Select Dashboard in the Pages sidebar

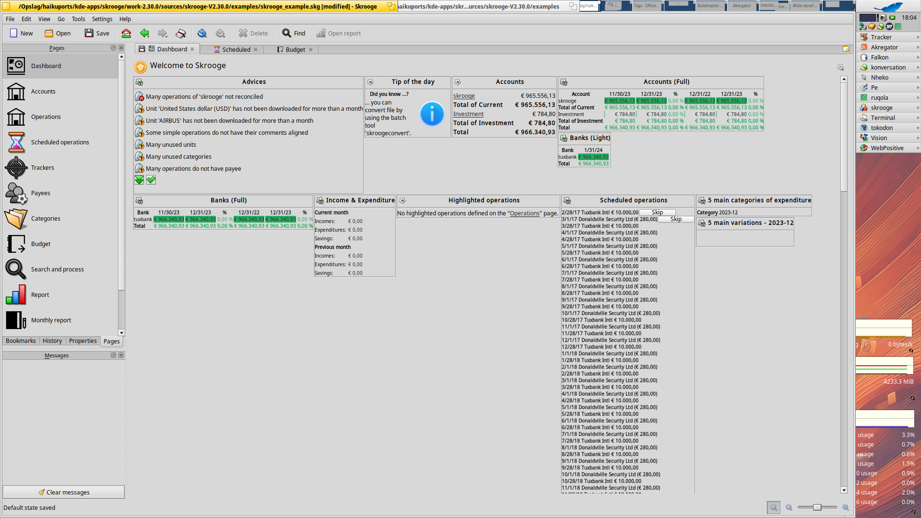60,66
